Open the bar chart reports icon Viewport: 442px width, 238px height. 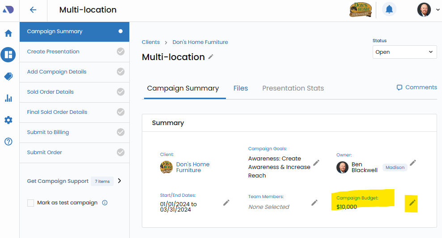click(8, 98)
